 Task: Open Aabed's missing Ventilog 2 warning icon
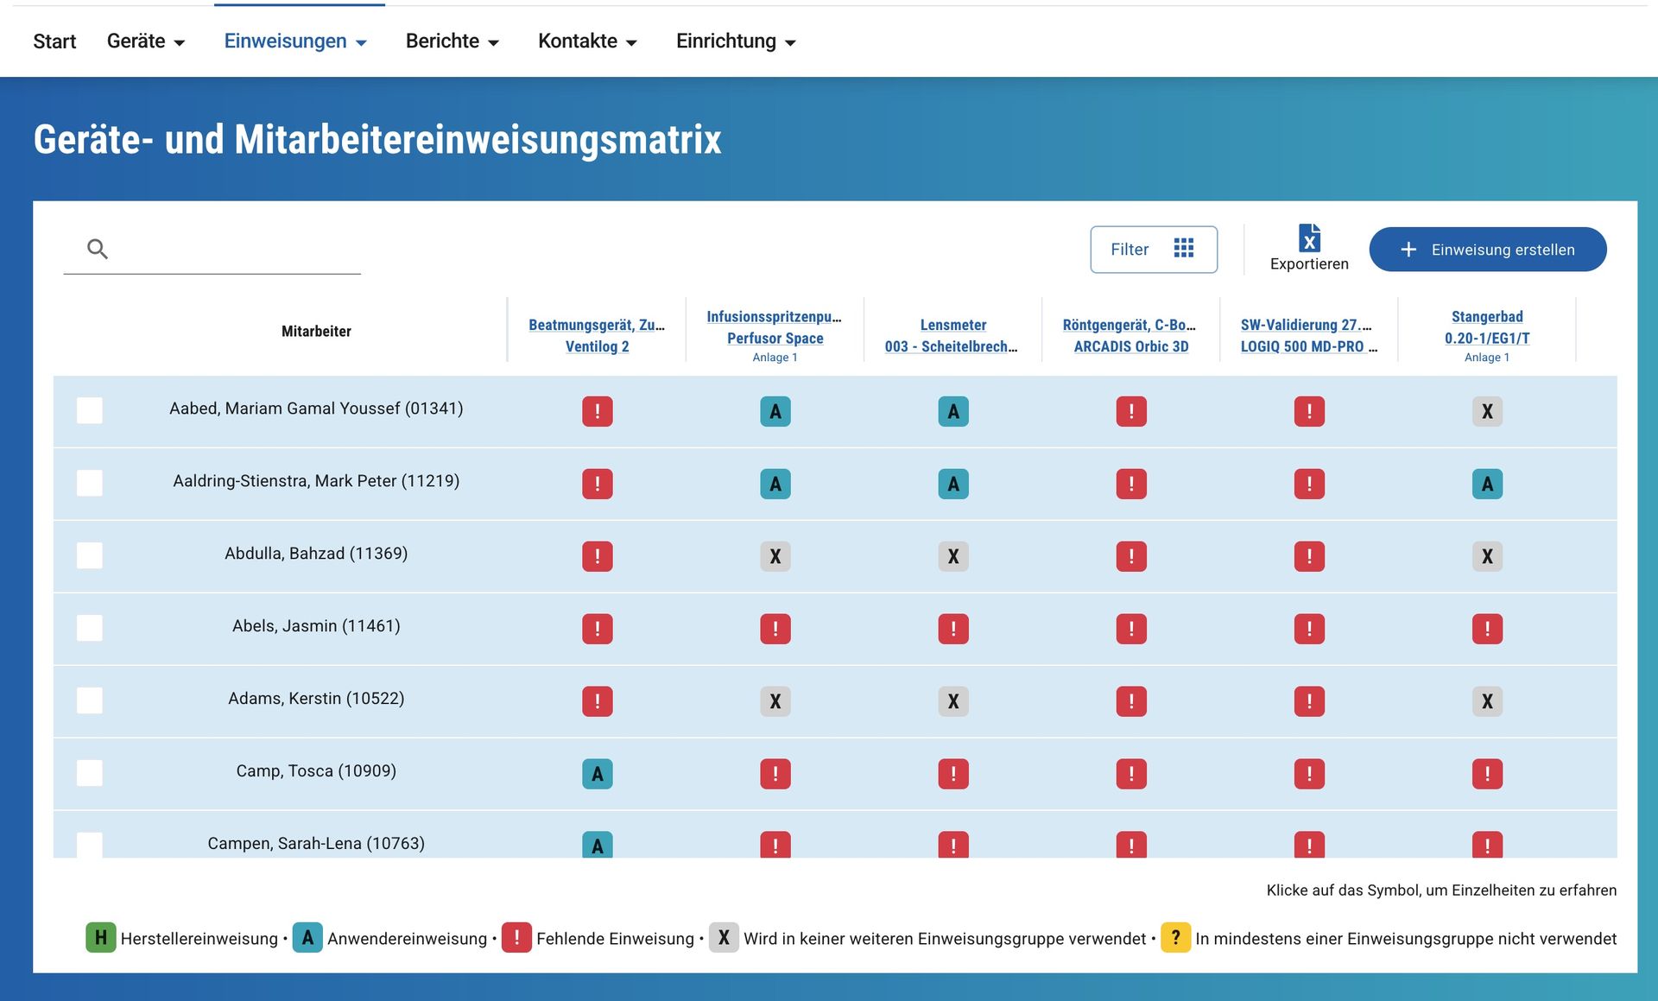597,411
